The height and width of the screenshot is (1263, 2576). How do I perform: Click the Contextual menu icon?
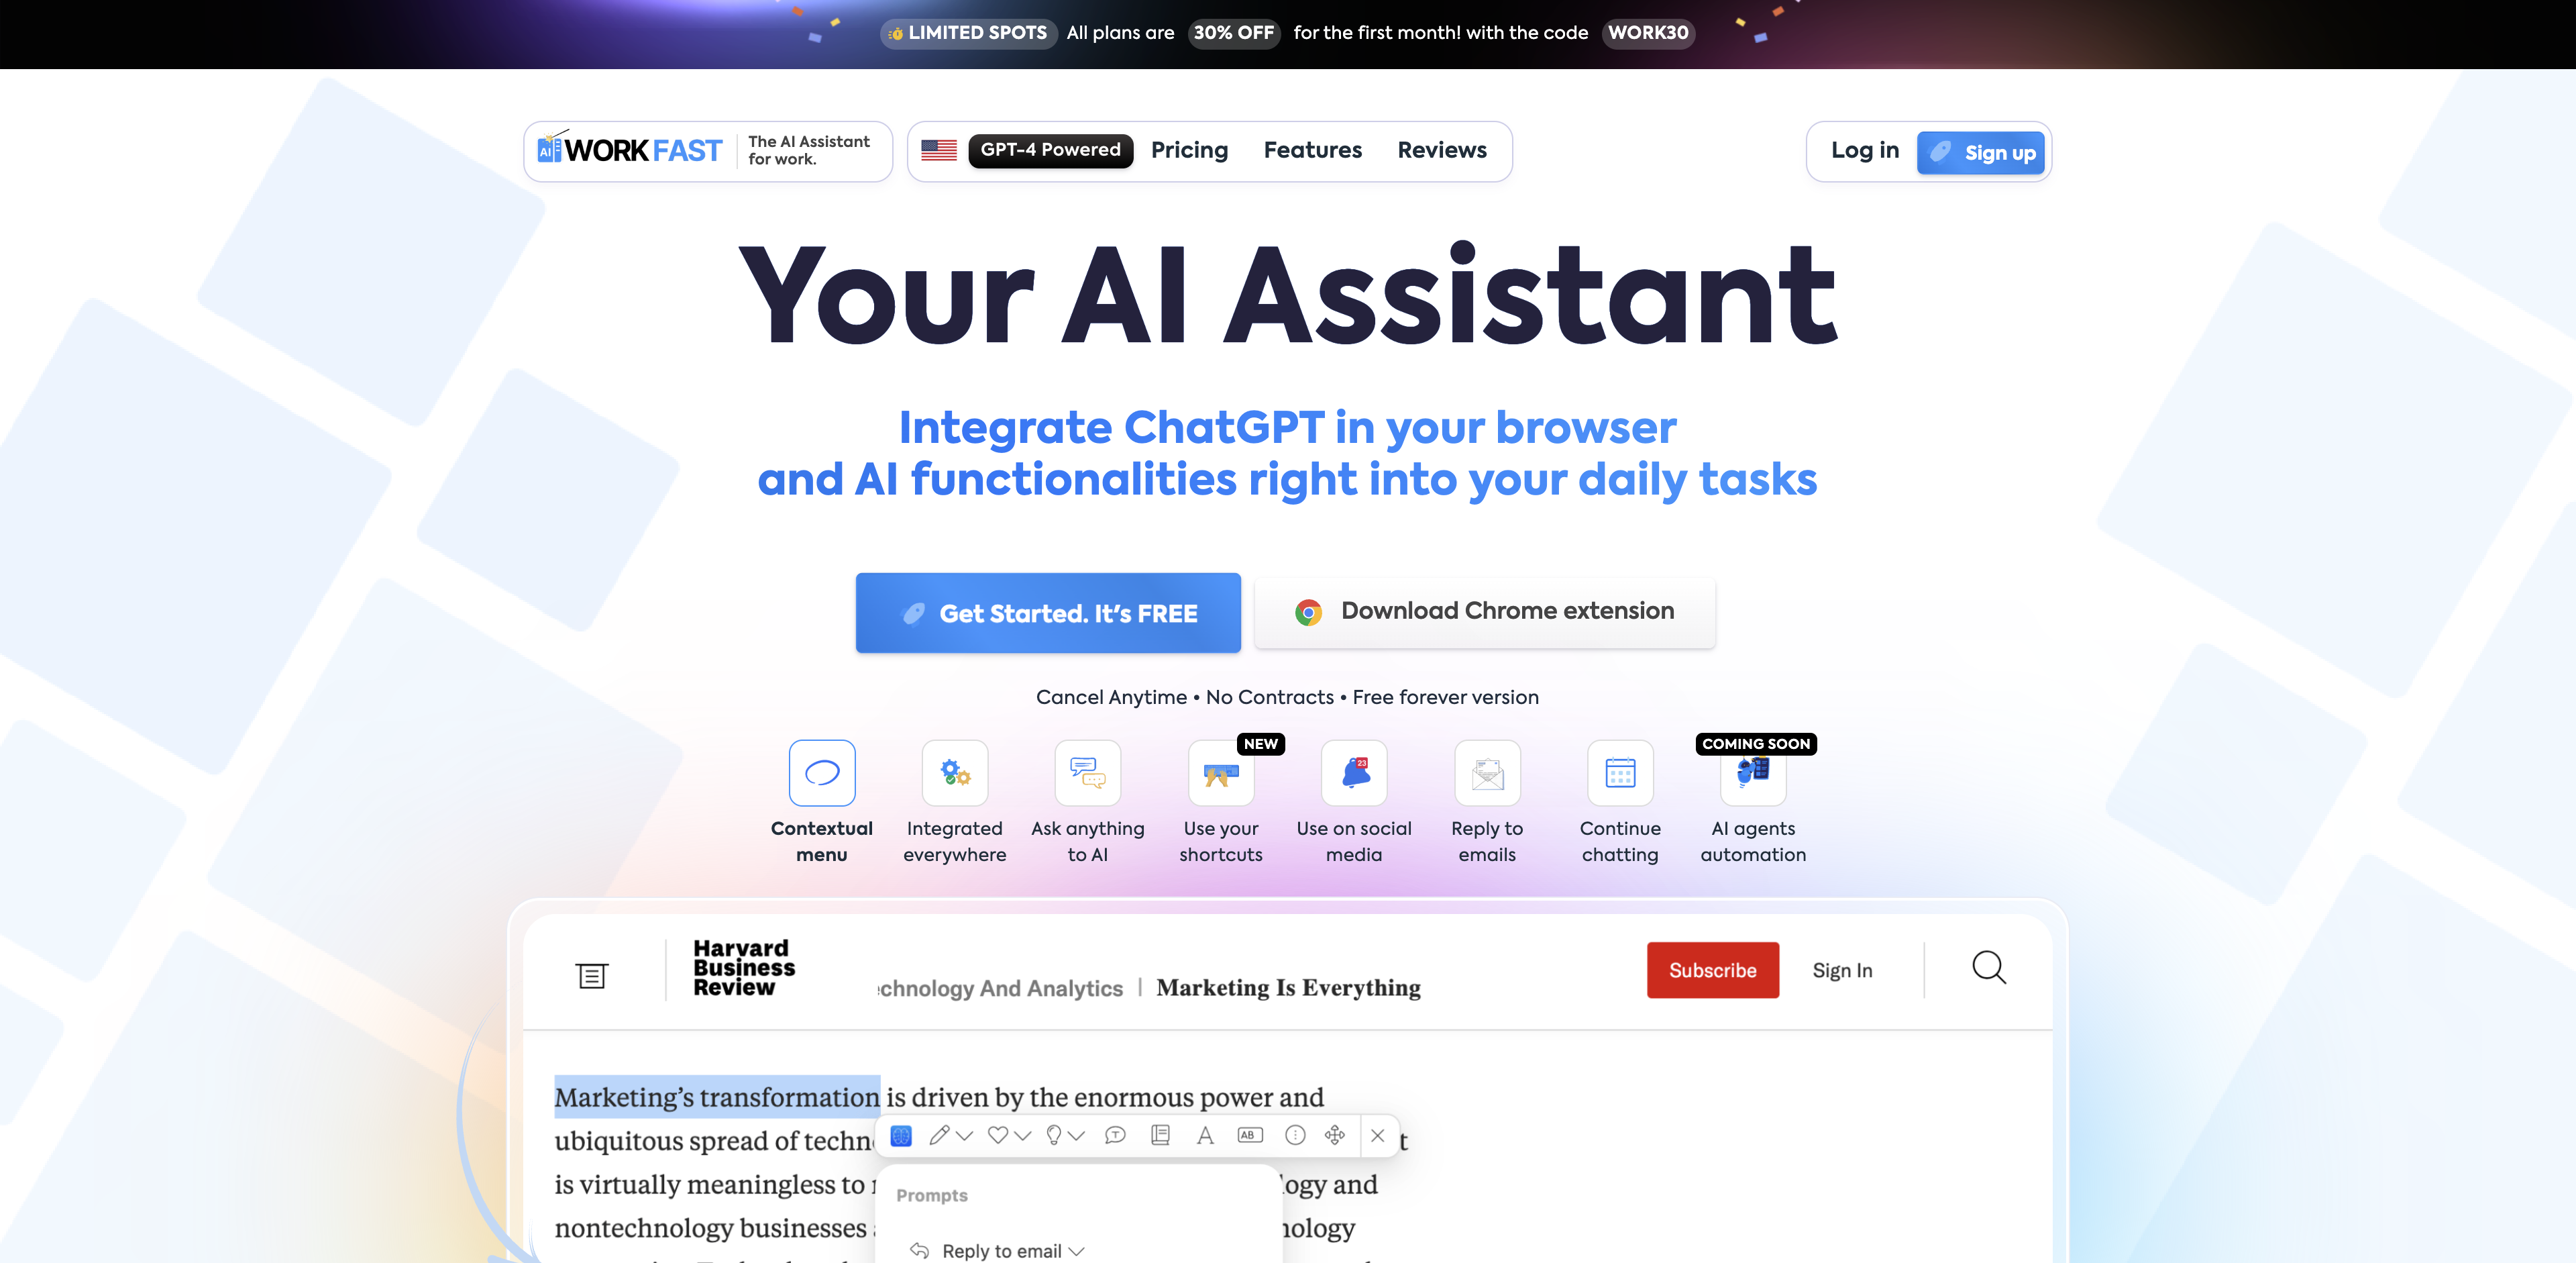(x=821, y=773)
